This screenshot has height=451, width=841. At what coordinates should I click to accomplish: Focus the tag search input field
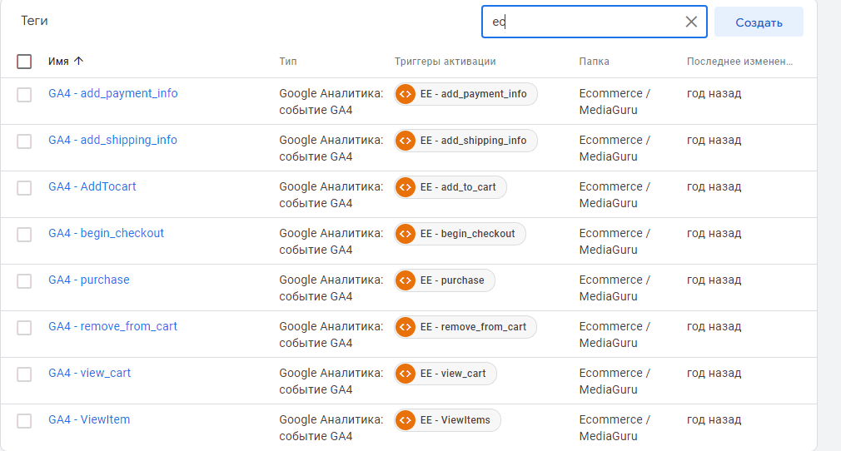click(582, 22)
